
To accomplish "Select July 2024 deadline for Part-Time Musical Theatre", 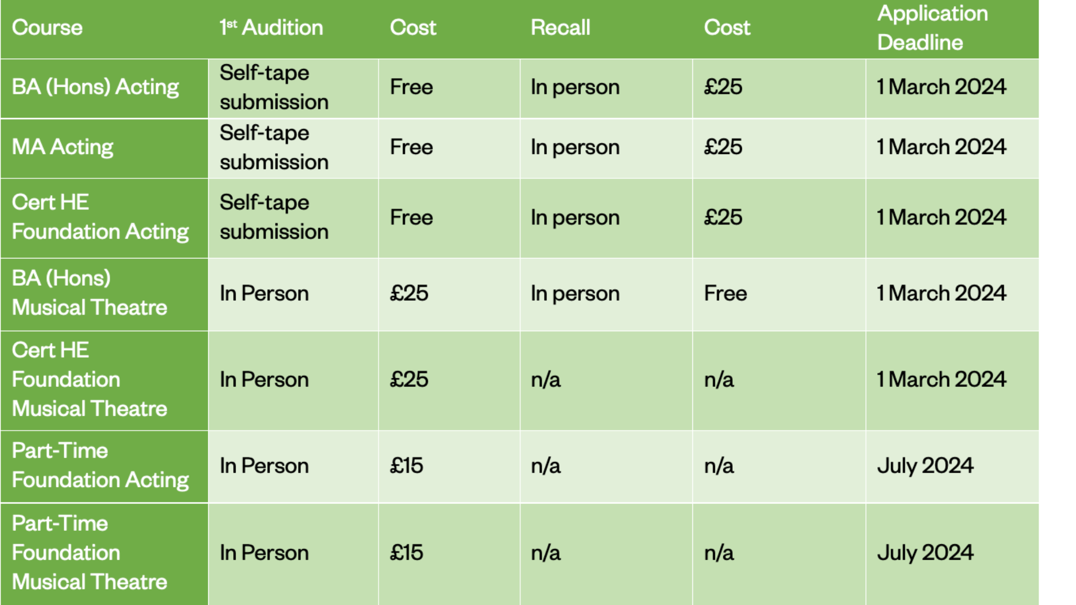I will pyautogui.click(x=925, y=553).
